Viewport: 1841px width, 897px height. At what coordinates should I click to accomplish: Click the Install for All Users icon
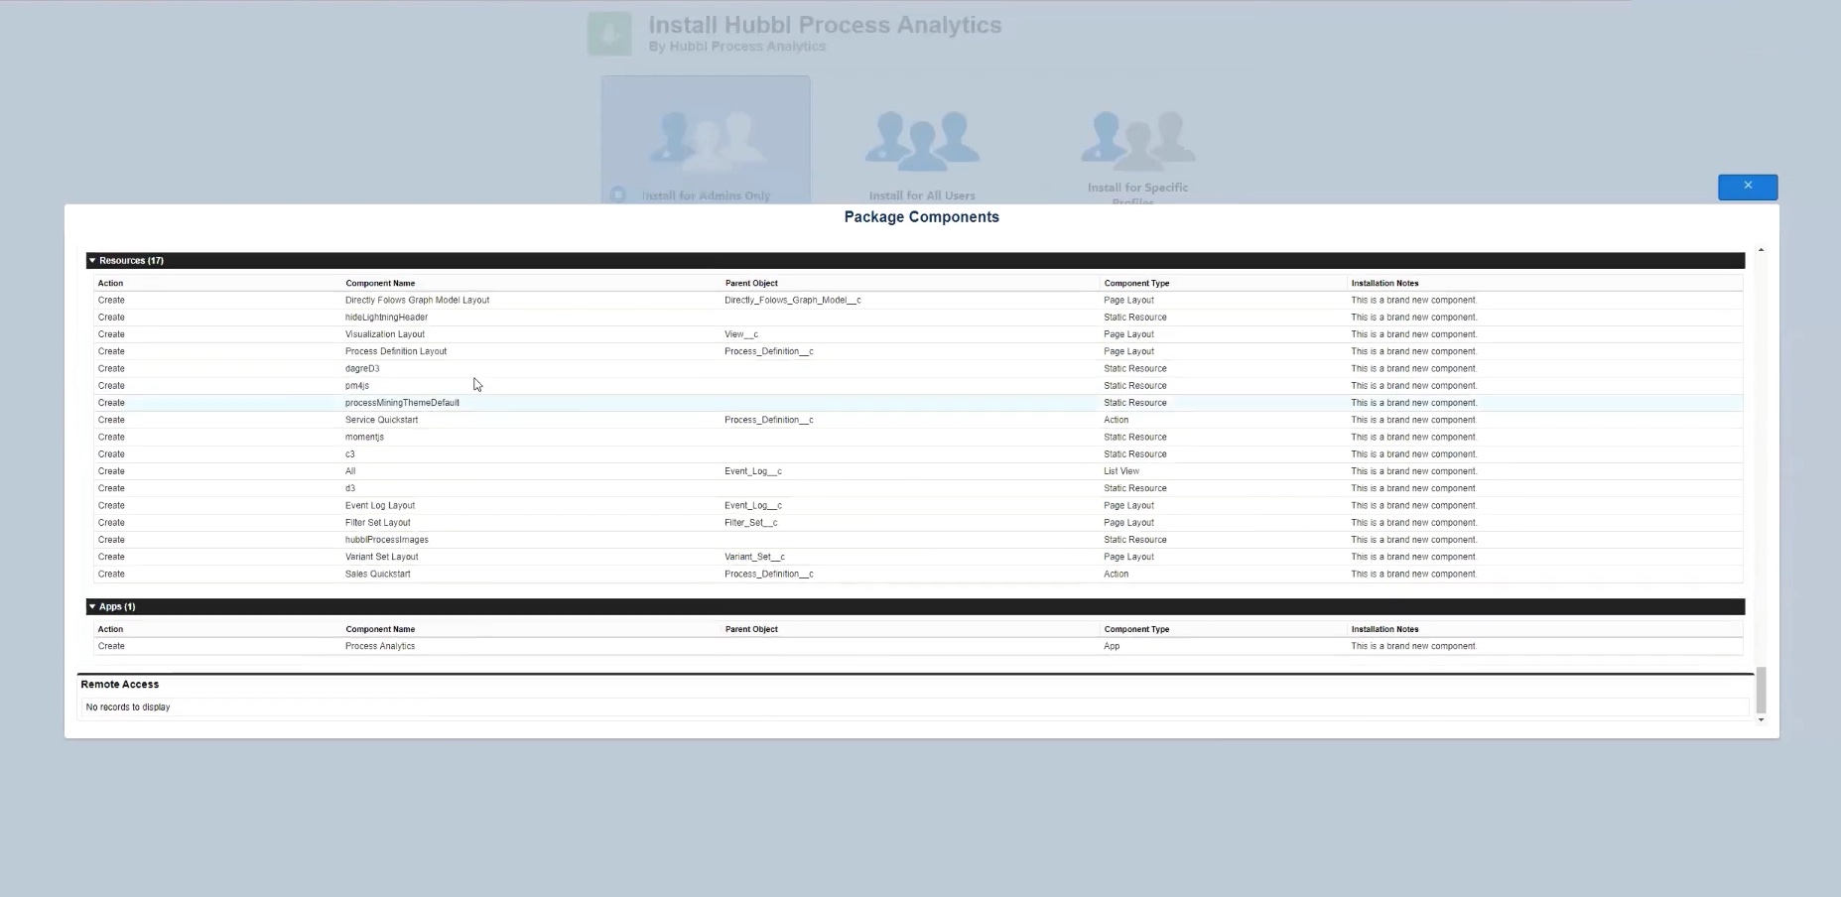922,139
